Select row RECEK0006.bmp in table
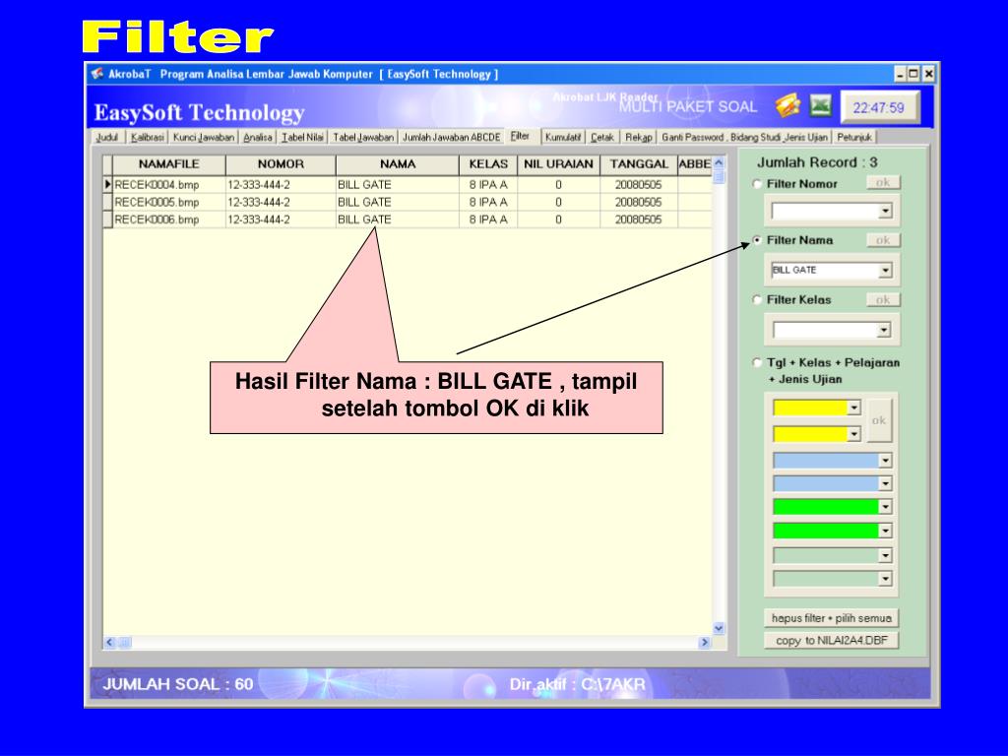The width and height of the screenshot is (1008, 756). click(408, 220)
